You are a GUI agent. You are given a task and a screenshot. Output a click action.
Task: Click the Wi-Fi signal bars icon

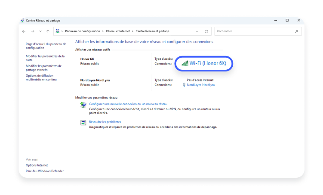coord(185,63)
